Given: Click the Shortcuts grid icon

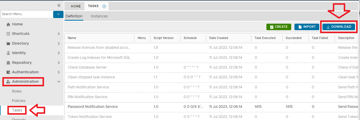Looking at the screenshot, I should pyautogui.click(x=8, y=34).
